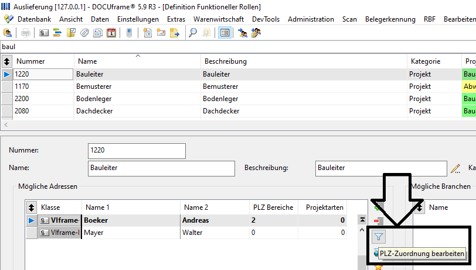Screen dimensions: 476x270
Task: Open the Warenwirtschaft menu
Action: (x=219, y=19)
